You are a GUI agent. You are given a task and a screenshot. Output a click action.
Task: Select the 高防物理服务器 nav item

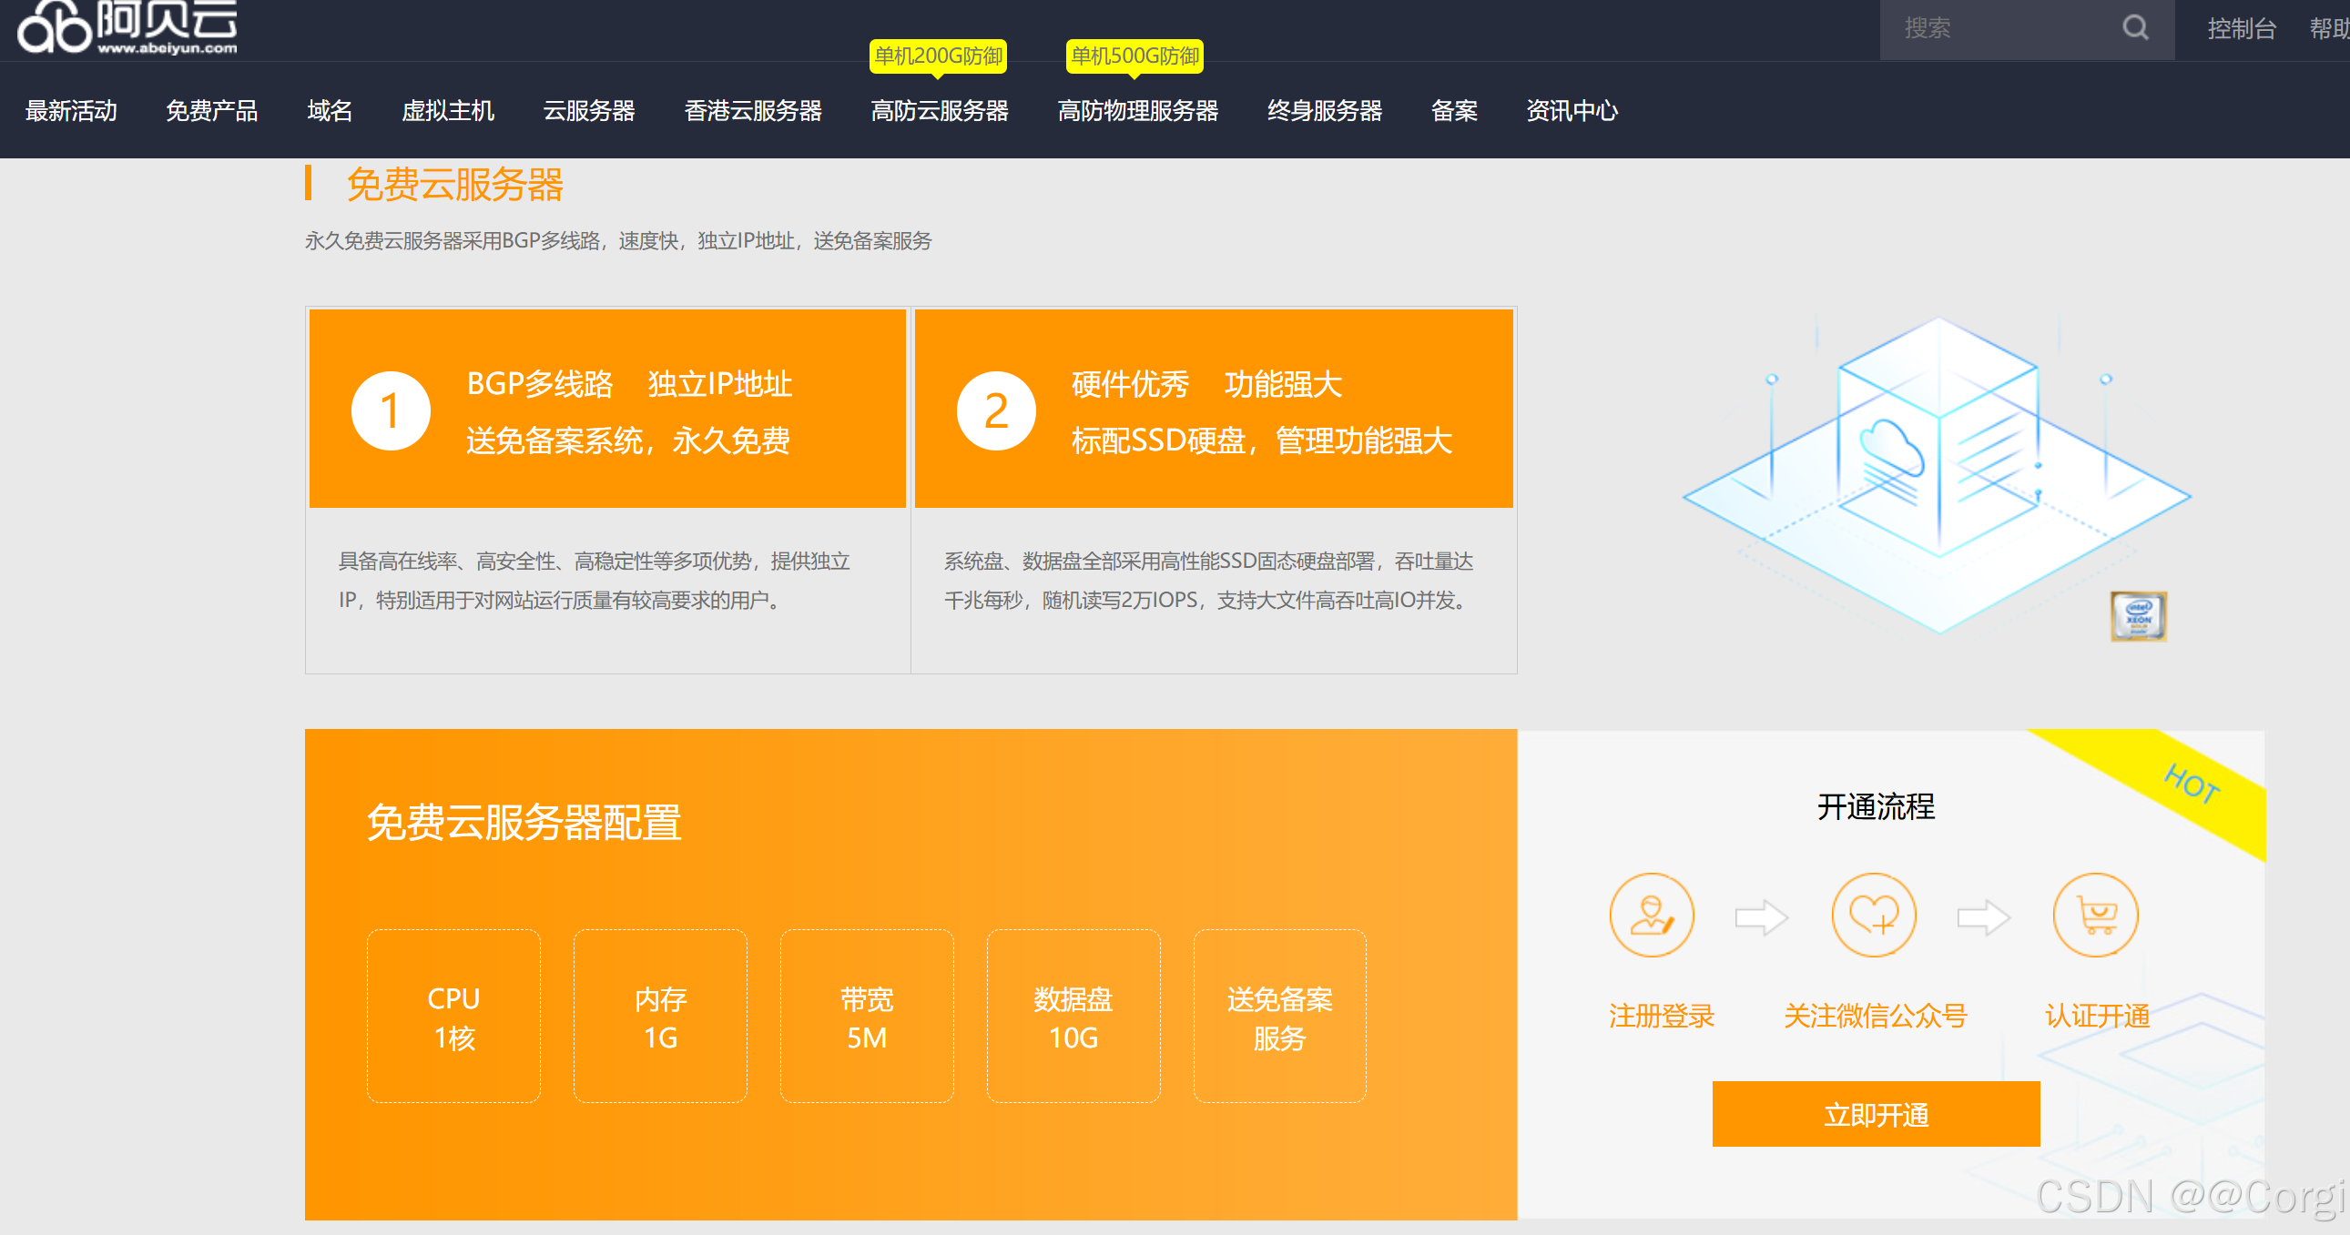(x=1137, y=110)
